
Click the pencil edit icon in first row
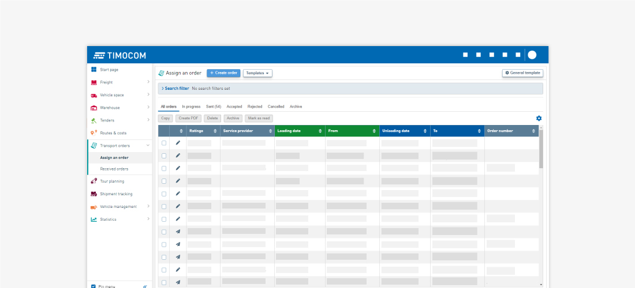coord(178,143)
